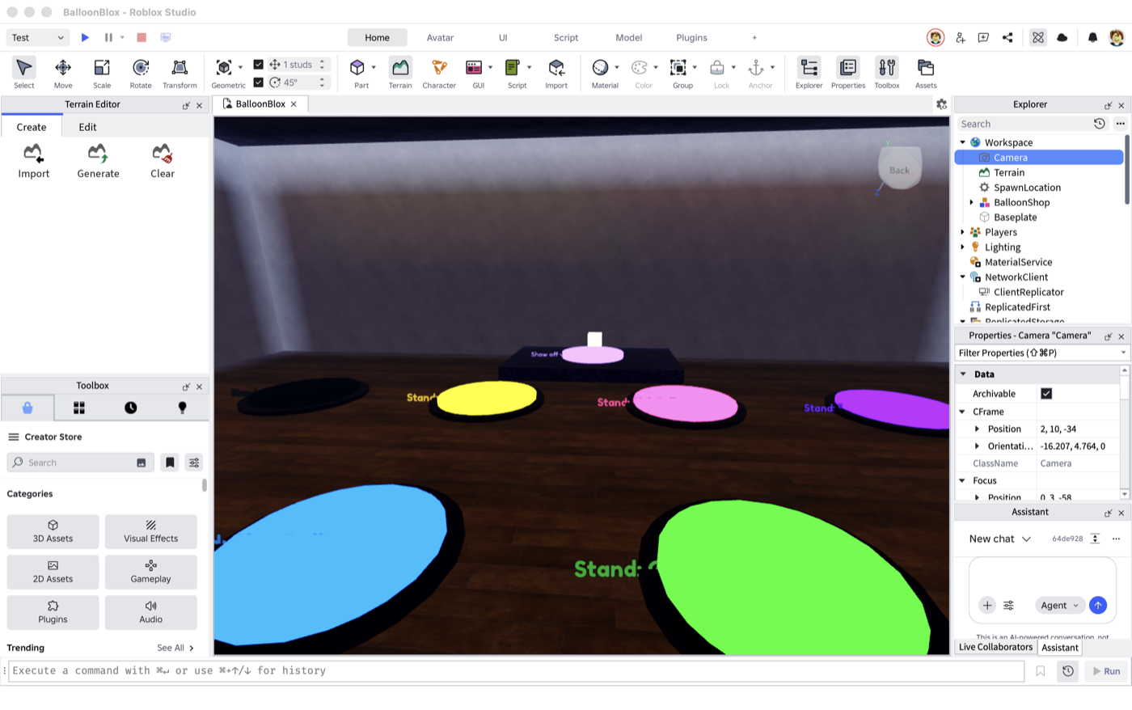The width and height of the screenshot is (1132, 710).
Task: Click the Import 3D toolbar icon
Action: pos(556,73)
